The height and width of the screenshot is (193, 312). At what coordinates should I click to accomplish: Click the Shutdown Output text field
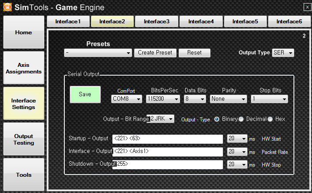pyautogui.click(x=167, y=164)
